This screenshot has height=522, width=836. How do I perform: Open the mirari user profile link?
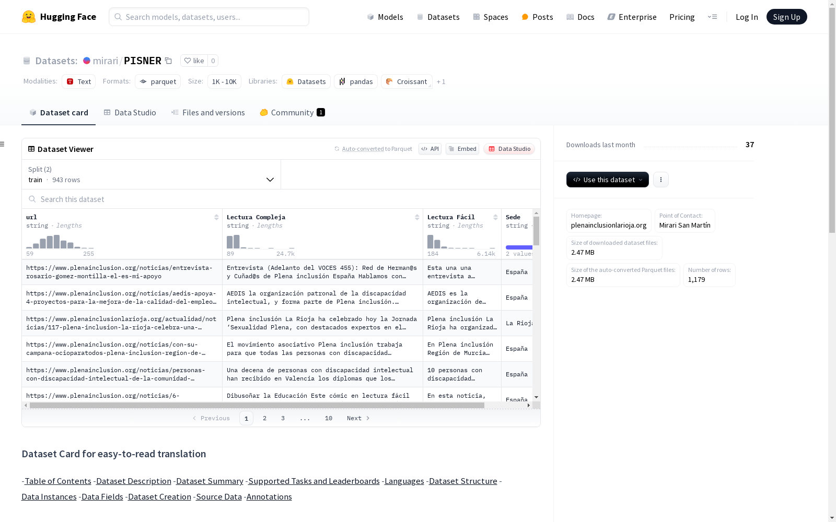pos(106,61)
